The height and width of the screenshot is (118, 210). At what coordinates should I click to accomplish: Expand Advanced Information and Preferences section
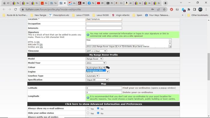[104, 104]
